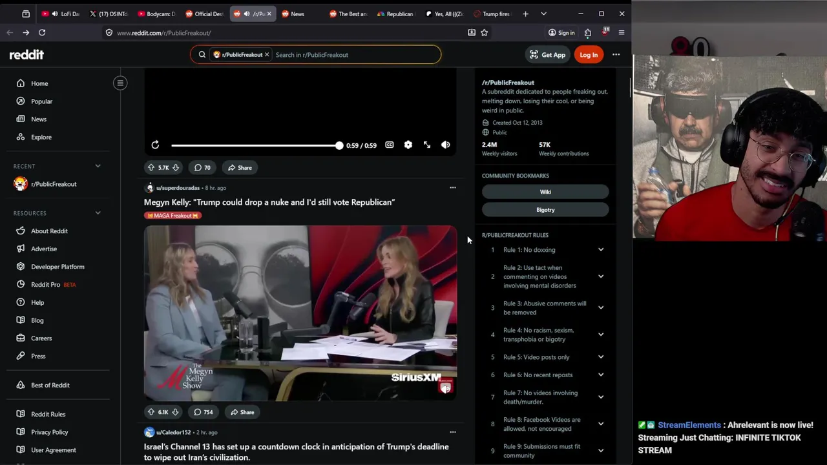Click the address bar URL
Image resolution: width=827 pixels, height=465 pixels.
pos(164,33)
